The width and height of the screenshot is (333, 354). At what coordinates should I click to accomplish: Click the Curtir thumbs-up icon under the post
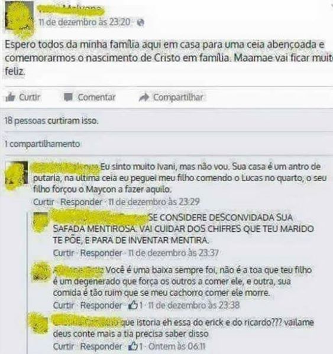coord(10,97)
